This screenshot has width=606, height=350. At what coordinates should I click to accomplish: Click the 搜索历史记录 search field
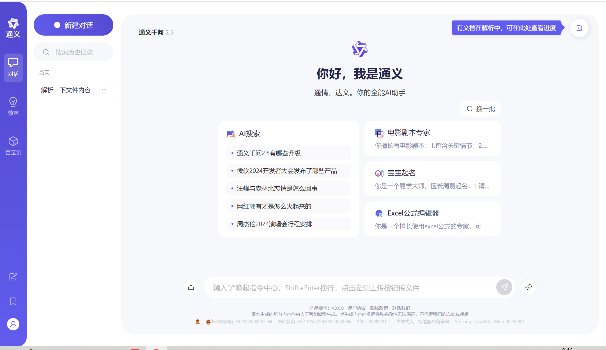pyautogui.click(x=74, y=52)
